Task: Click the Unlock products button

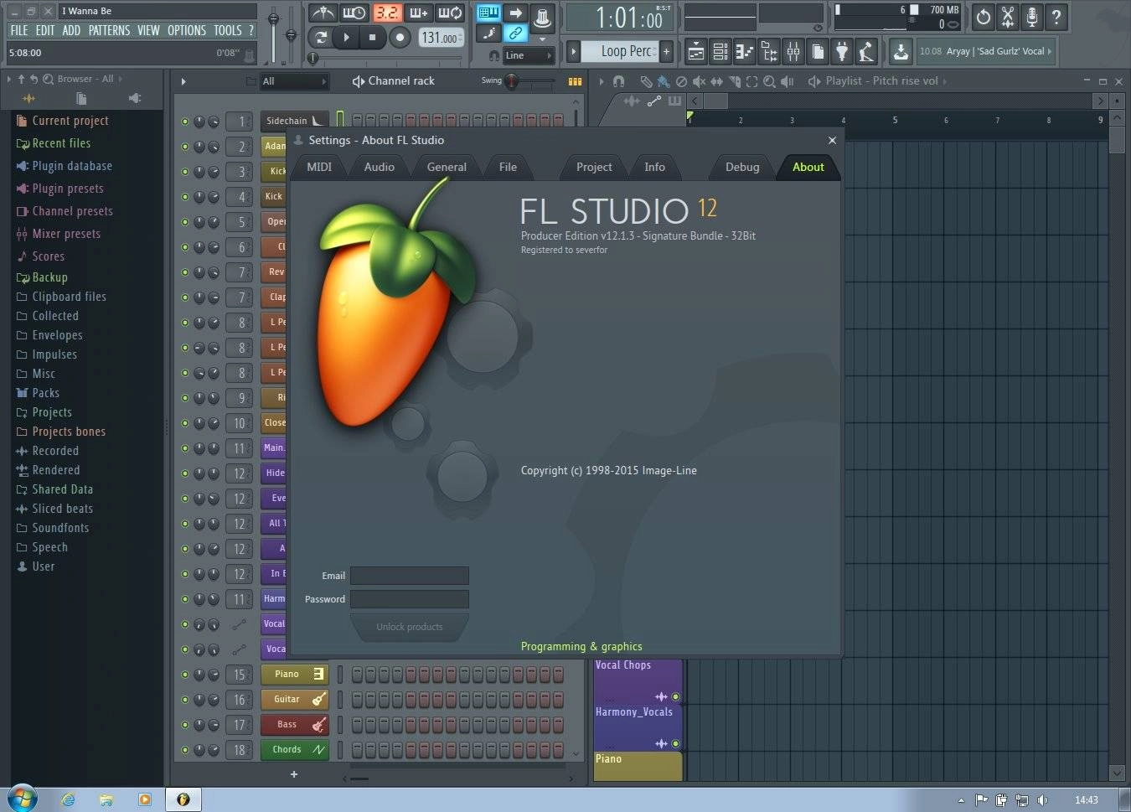Action: pos(410,627)
